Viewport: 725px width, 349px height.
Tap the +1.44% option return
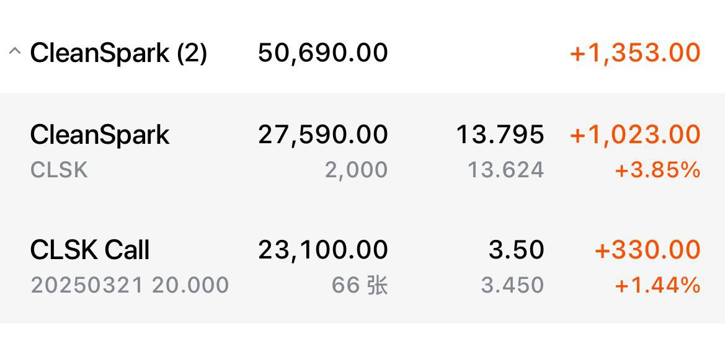tap(657, 285)
